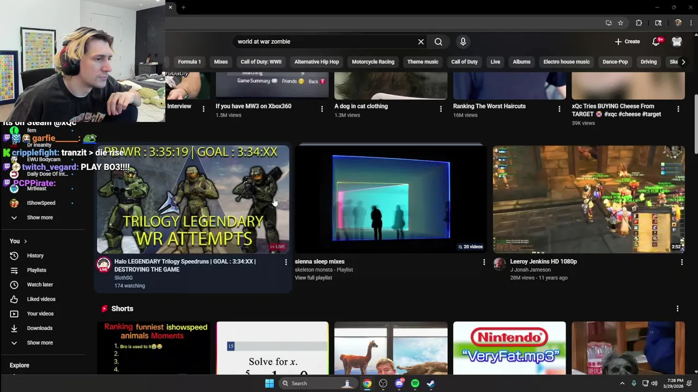Open the 'Solve for x' short
Image resolution: width=698 pixels, height=392 pixels.
pos(272,348)
